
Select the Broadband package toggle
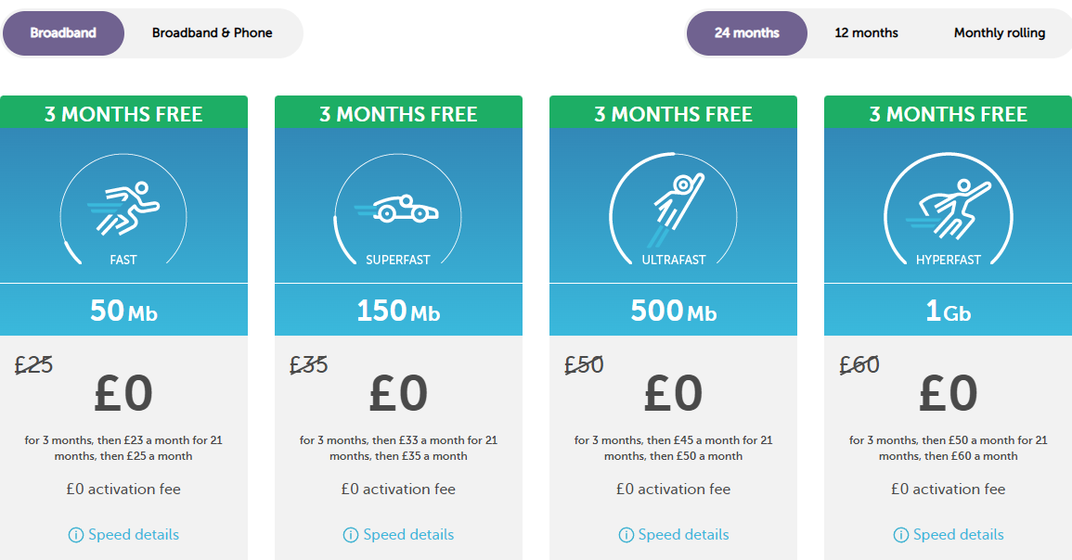click(x=64, y=32)
